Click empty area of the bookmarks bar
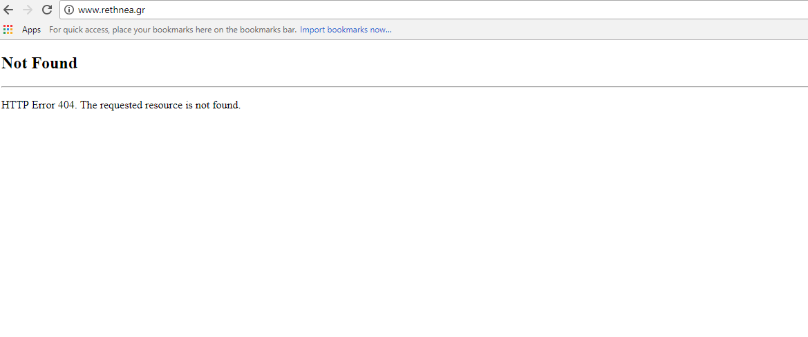The width and height of the screenshot is (808, 337). pyautogui.click(x=598, y=30)
